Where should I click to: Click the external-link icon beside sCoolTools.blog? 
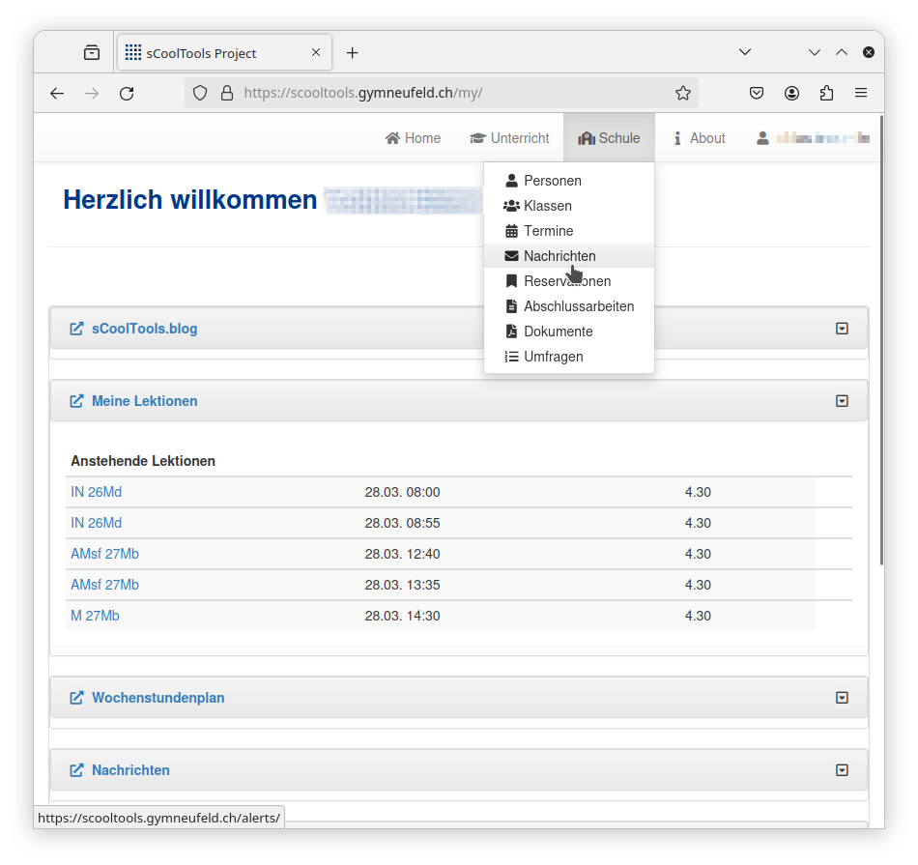[x=77, y=329]
